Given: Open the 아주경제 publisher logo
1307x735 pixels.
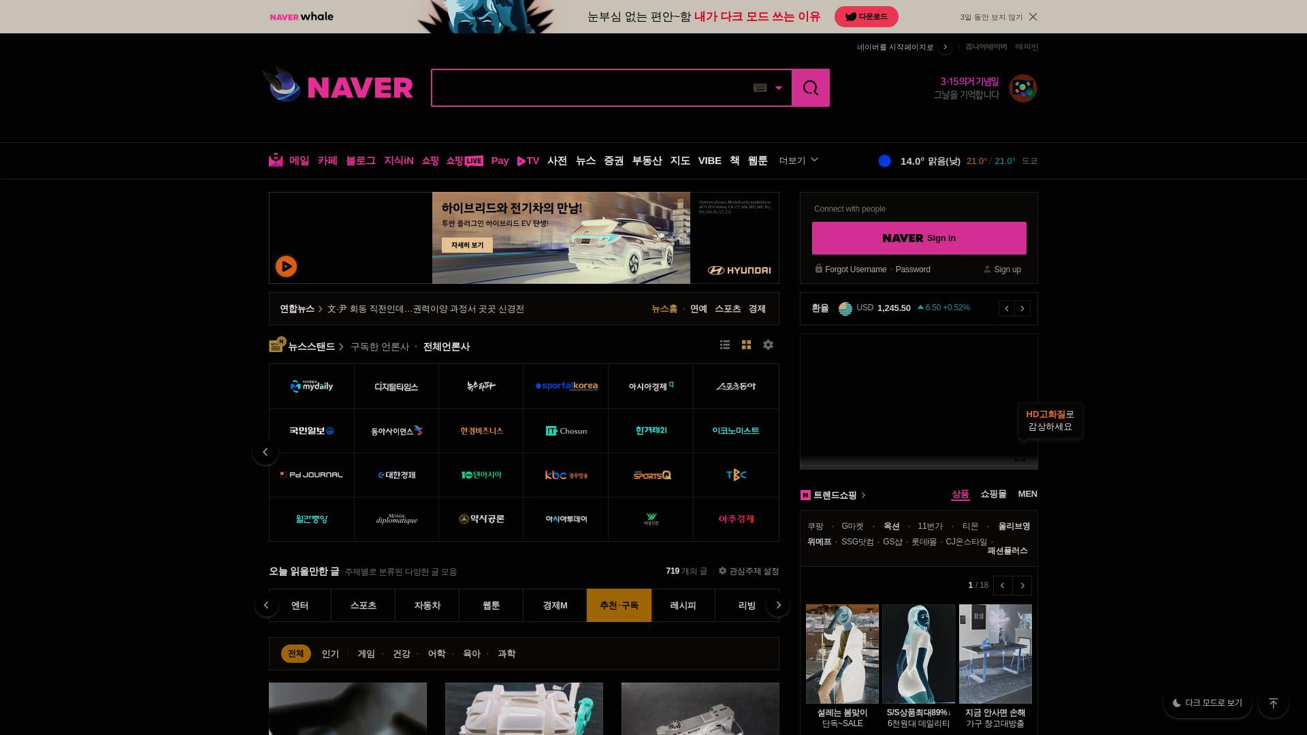Looking at the screenshot, I should (736, 519).
